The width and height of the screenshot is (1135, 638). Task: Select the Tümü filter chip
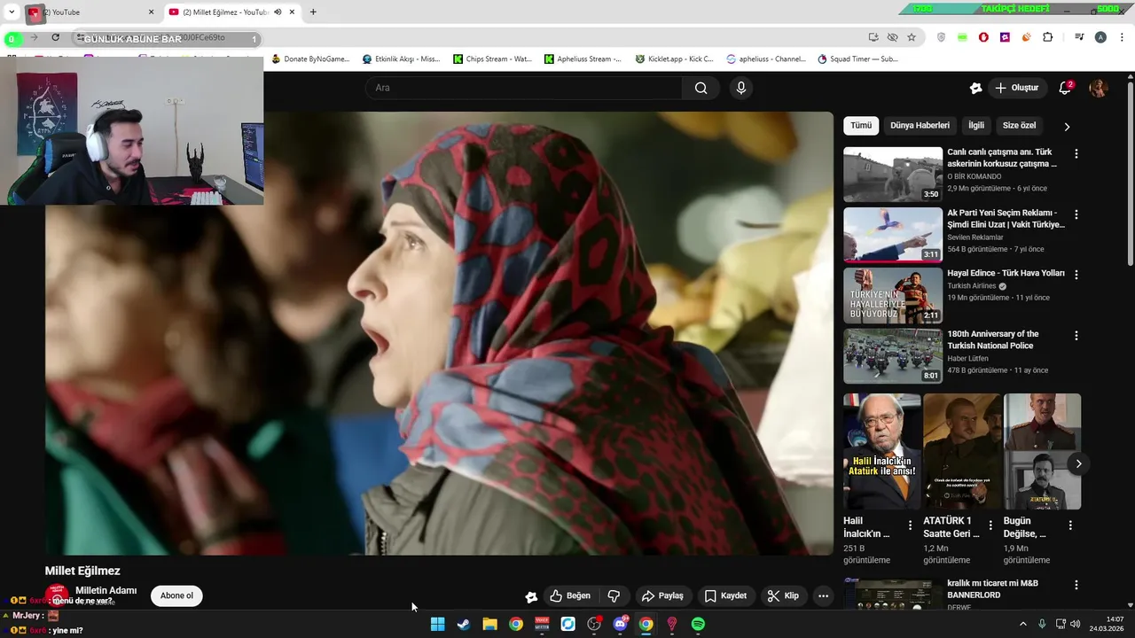[x=861, y=126]
